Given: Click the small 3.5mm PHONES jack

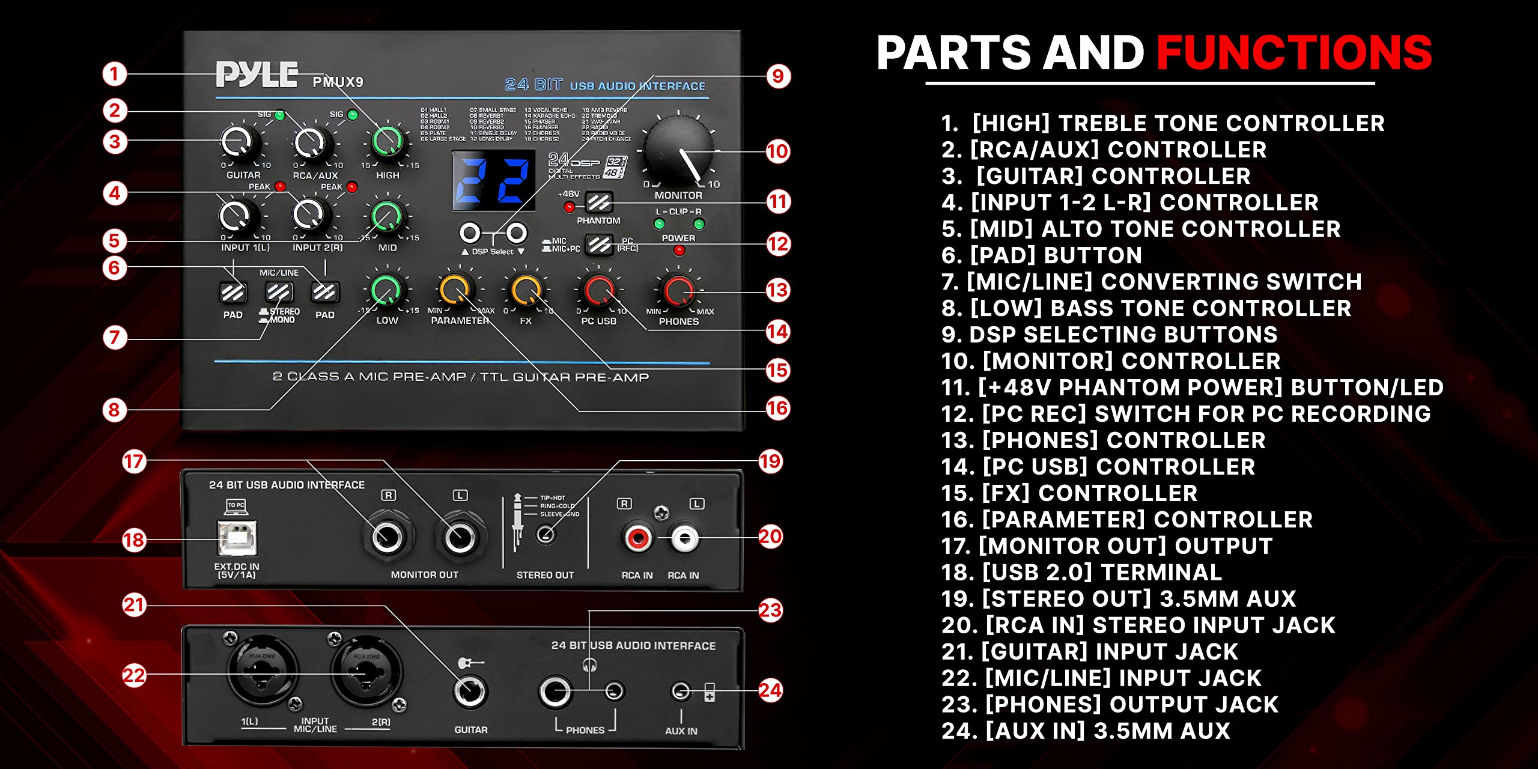Looking at the screenshot, I should pyautogui.click(x=614, y=691).
